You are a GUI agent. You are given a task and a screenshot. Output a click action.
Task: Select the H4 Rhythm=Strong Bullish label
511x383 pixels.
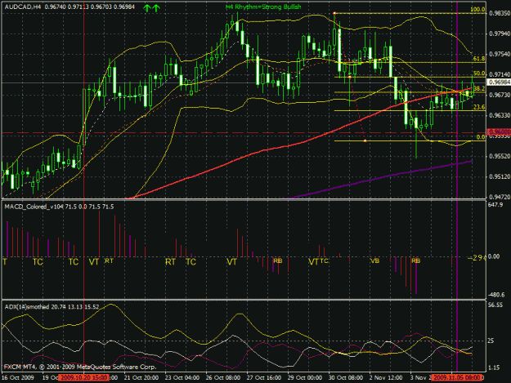click(x=263, y=7)
